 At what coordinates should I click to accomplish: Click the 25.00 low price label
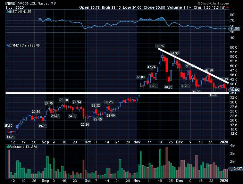(111, 116)
